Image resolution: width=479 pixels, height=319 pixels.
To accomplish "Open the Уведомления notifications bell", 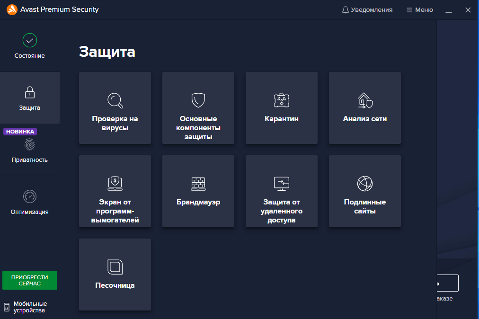I will point(367,10).
